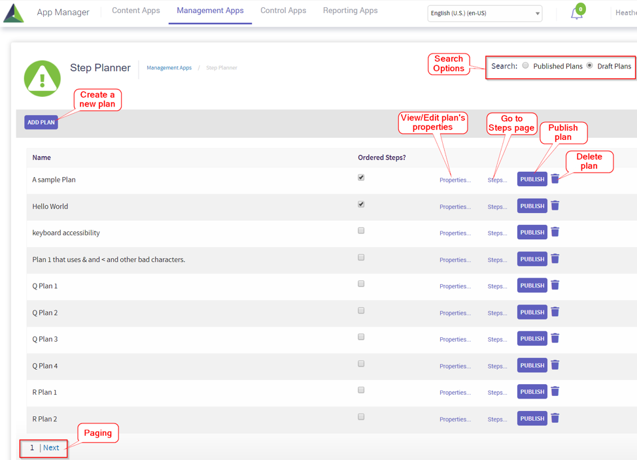Delete the keyboard accessibility plan
637x460 pixels.
point(555,232)
